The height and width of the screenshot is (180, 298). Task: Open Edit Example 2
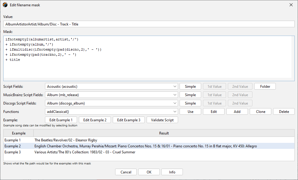click(95, 120)
